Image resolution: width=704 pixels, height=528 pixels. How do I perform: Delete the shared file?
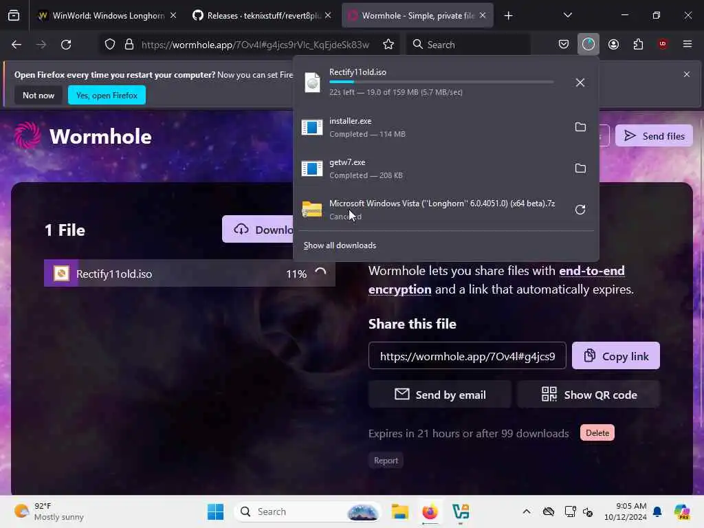(597, 433)
